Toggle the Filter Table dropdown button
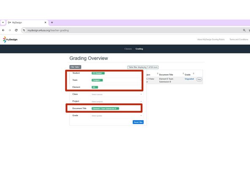Viewport: 250px width, 187px height. pos(75,67)
